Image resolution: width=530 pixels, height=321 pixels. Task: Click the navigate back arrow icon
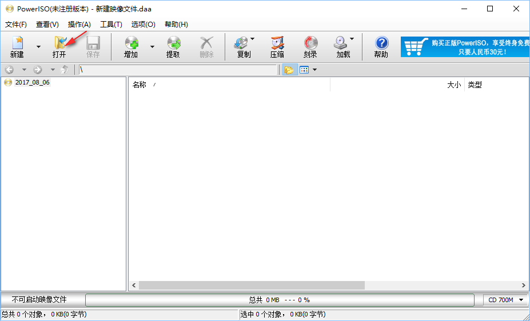click(10, 70)
